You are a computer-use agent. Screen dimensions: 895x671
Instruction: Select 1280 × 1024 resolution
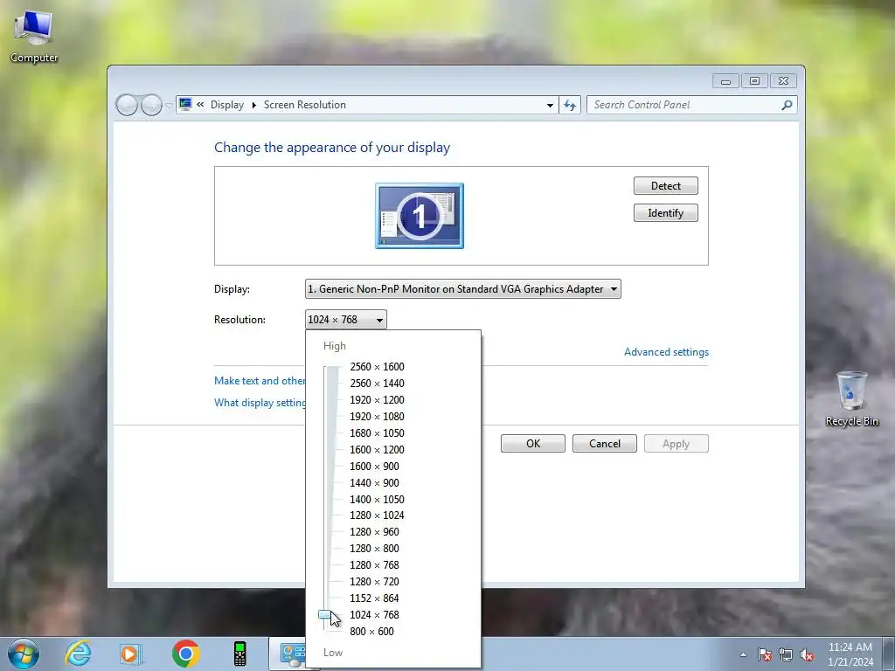pos(377,515)
